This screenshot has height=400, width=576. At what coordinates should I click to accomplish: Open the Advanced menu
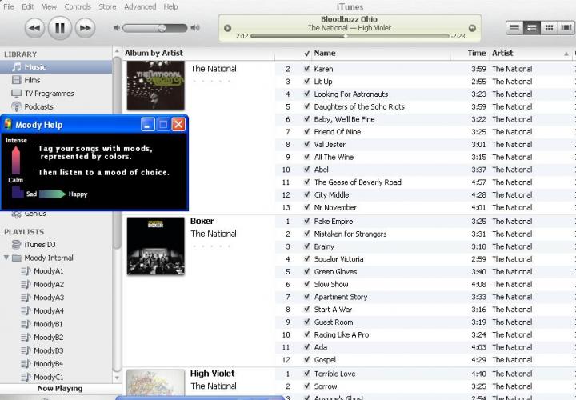(x=140, y=6)
